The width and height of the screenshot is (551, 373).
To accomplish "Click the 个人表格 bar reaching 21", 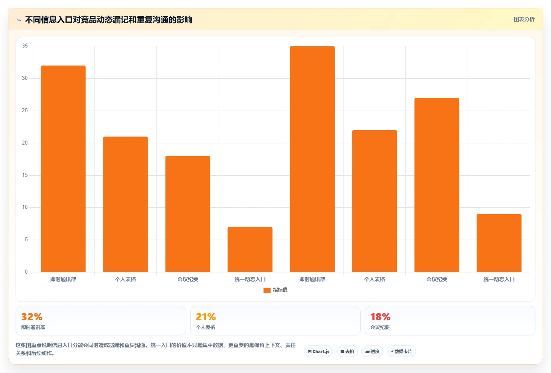I will [125, 204].
